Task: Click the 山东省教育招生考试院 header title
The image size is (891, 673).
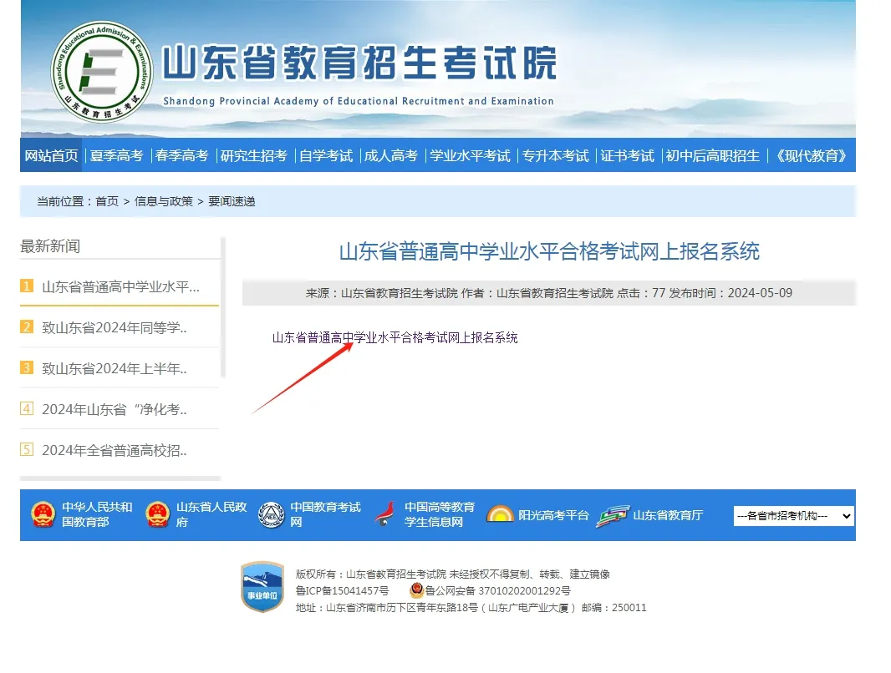Action: 359,63
